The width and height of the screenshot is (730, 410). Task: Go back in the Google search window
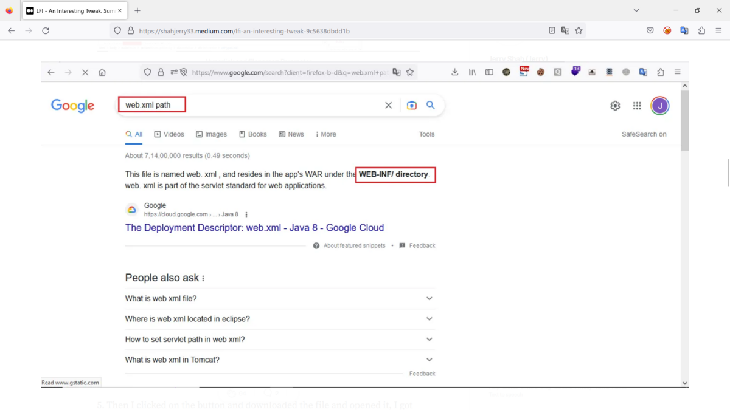pos(51,72)
